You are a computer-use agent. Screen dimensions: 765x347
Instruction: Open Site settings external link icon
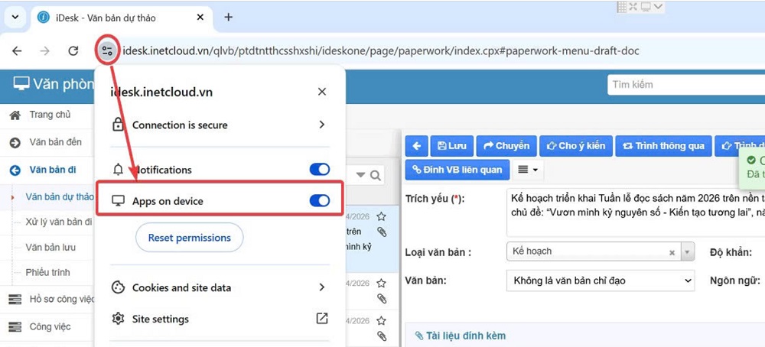pos(322,319)
